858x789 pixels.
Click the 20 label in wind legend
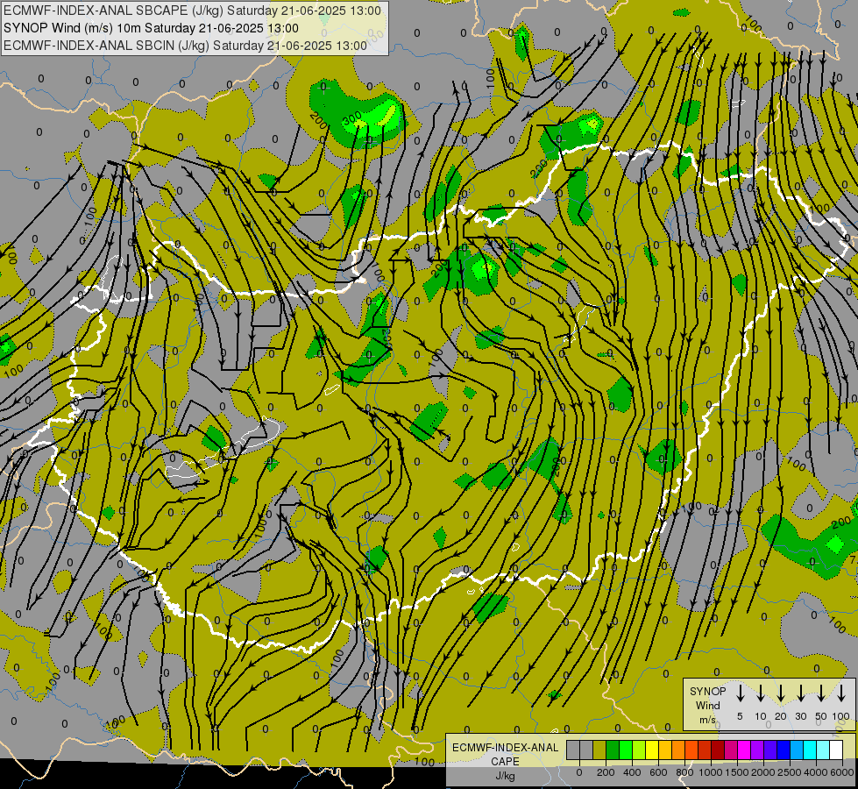tap(781, 716)
